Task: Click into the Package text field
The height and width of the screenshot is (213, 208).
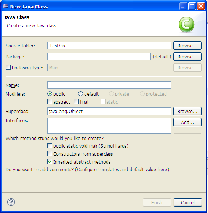Action: click(x=99, y=57)
